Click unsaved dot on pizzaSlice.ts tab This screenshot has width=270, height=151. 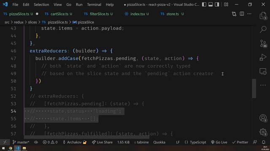[37, 14]
